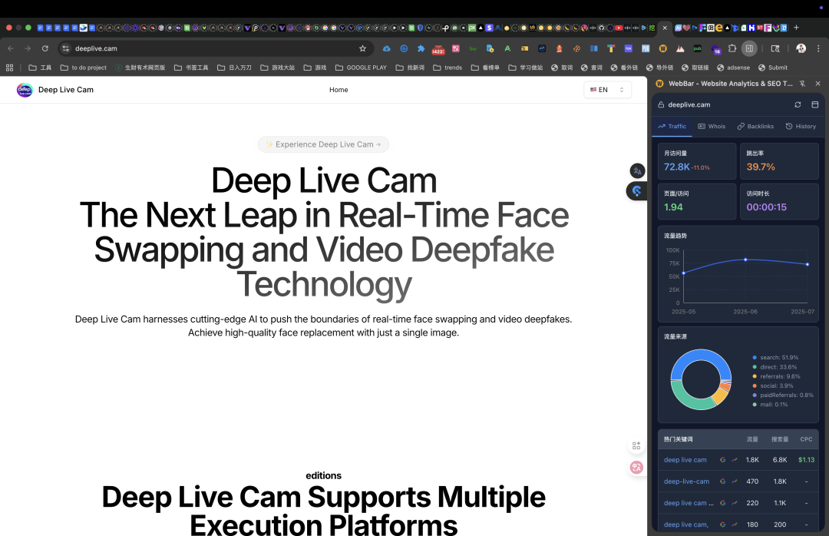Open the grid apps floating icon
Viewport: 829px width, 536px height.
click(x=636, y=446)
